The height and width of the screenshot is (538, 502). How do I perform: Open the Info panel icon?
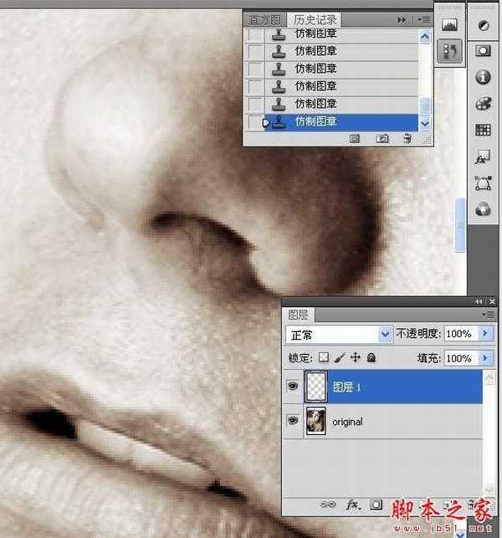(x=483, y=77)
